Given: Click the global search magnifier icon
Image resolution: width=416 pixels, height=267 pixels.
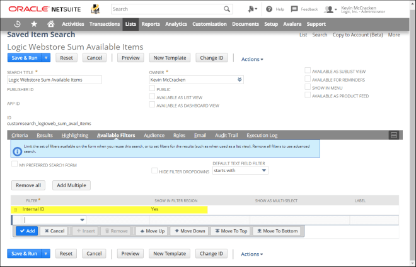Looking at the screenshot, I should point(227,9).
